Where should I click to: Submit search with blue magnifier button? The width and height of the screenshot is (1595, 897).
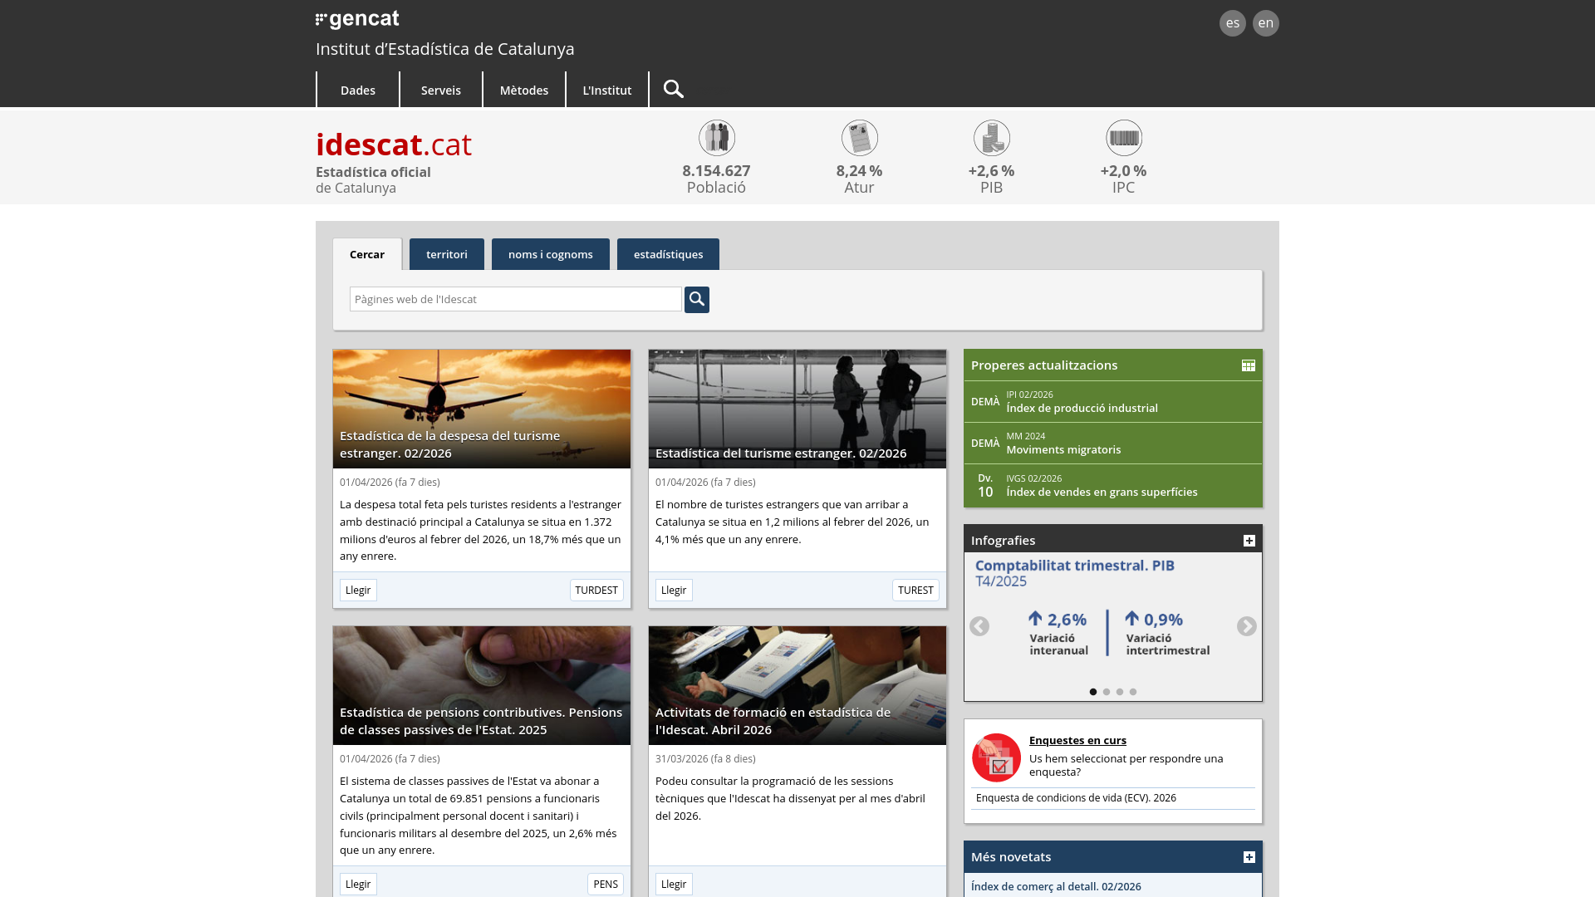697,299
